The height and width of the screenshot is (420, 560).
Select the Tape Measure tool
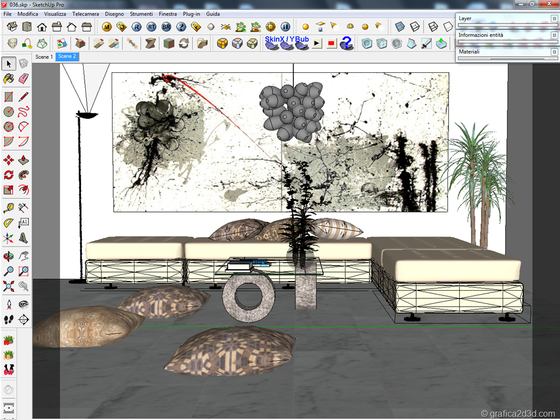coord(9,208)
